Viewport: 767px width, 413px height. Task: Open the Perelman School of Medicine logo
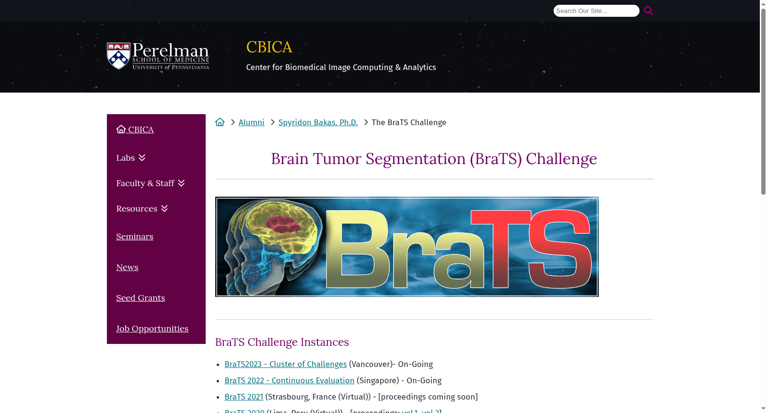158,57
